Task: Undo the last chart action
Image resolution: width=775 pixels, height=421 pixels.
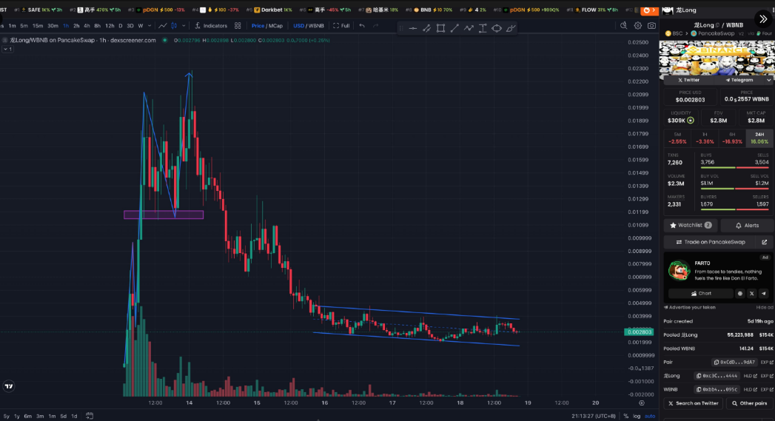Action: point(362,25)
